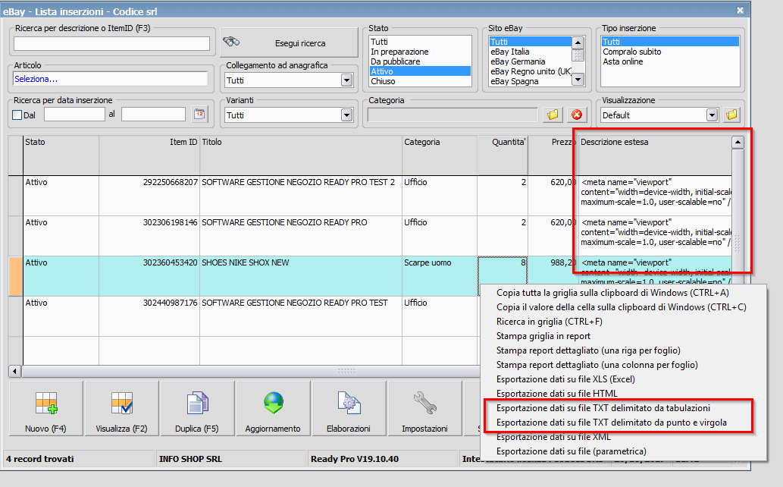Select Ricerca in griglia (CTRL+F)
Screen dimensions: 783x487
[x=550, y=322]
